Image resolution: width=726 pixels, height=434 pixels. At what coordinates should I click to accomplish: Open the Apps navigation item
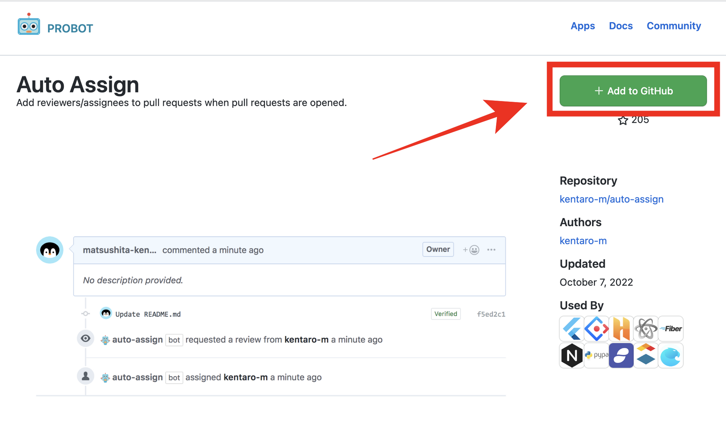tap(583, 26)
